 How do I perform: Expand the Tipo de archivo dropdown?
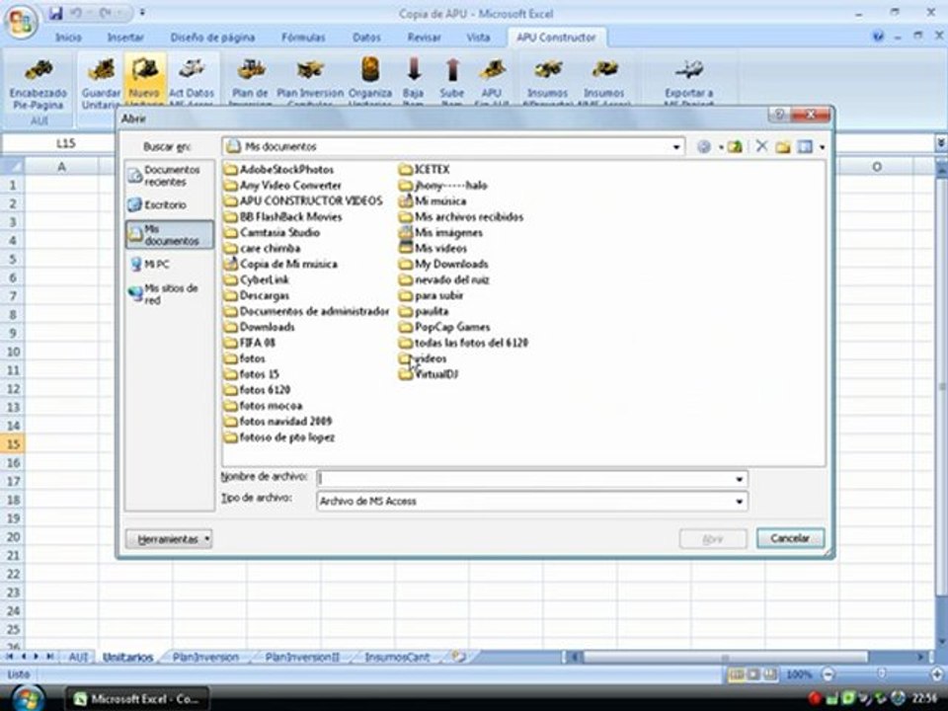[739, 502]
